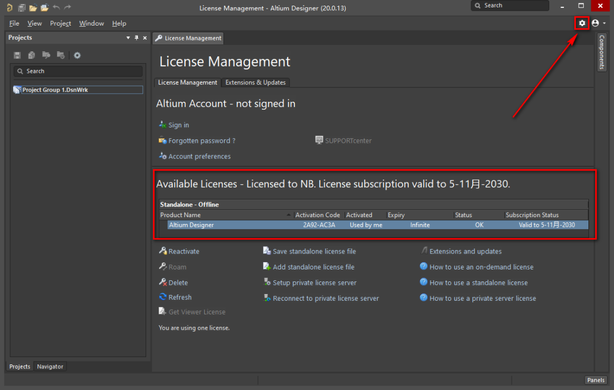Screen dimensions: 614x390
Task: Click the undo arrow in title bar
Action: [56, 7]
